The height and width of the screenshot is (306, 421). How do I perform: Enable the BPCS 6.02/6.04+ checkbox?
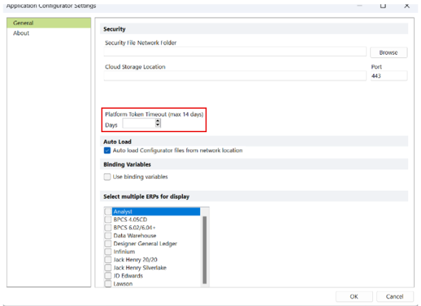(x=108, y=228)
